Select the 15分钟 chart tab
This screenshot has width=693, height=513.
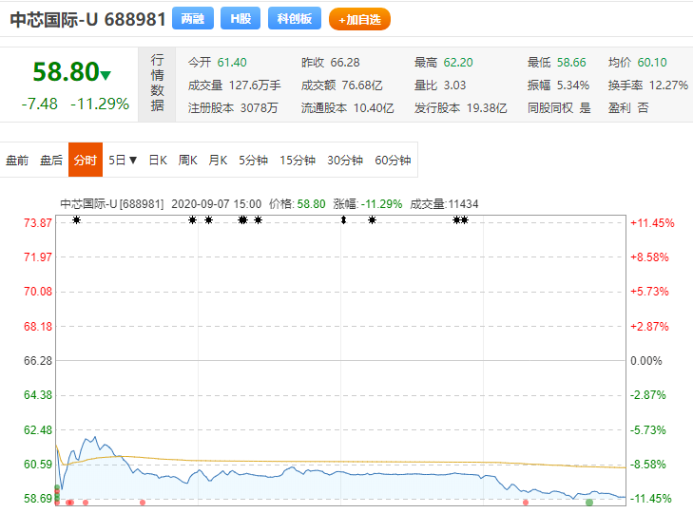click(298, 160)
